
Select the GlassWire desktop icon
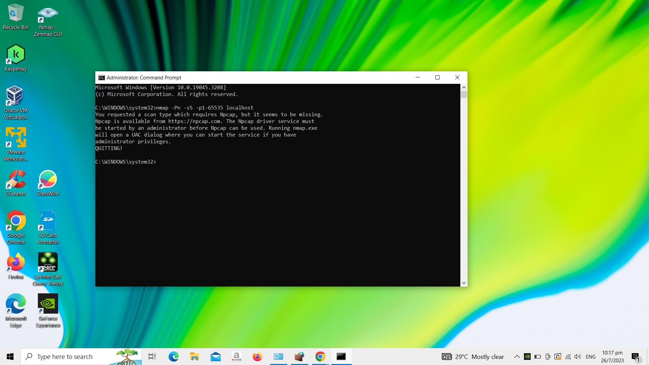[x=48, y=183]
